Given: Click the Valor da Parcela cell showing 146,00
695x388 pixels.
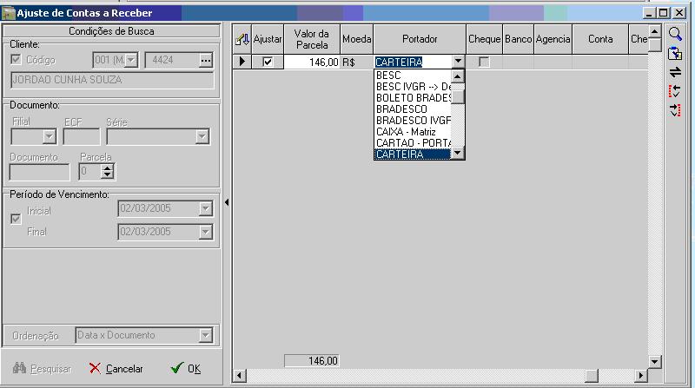Looking at the screenshot, I should [x=313, y=62].
